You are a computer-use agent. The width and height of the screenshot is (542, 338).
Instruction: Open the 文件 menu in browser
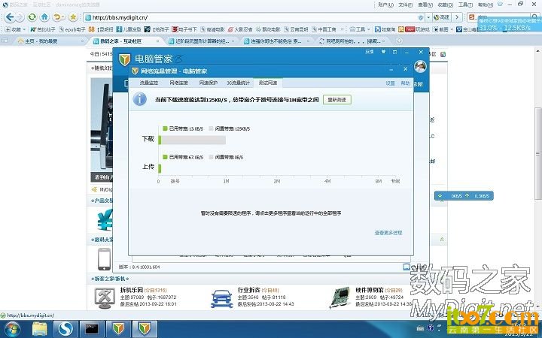(406, 5)
